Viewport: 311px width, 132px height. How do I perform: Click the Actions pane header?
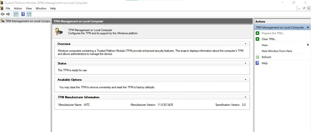point(282,21)
